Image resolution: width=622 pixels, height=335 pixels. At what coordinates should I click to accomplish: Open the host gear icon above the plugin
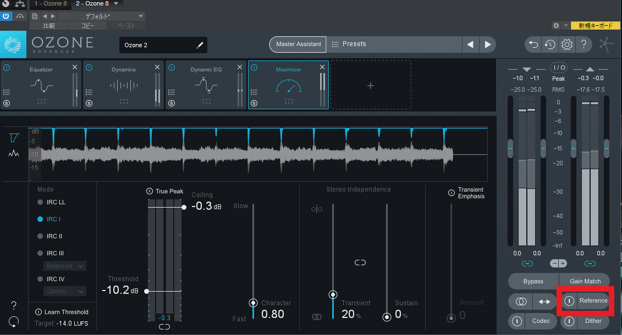coord(556,25)
